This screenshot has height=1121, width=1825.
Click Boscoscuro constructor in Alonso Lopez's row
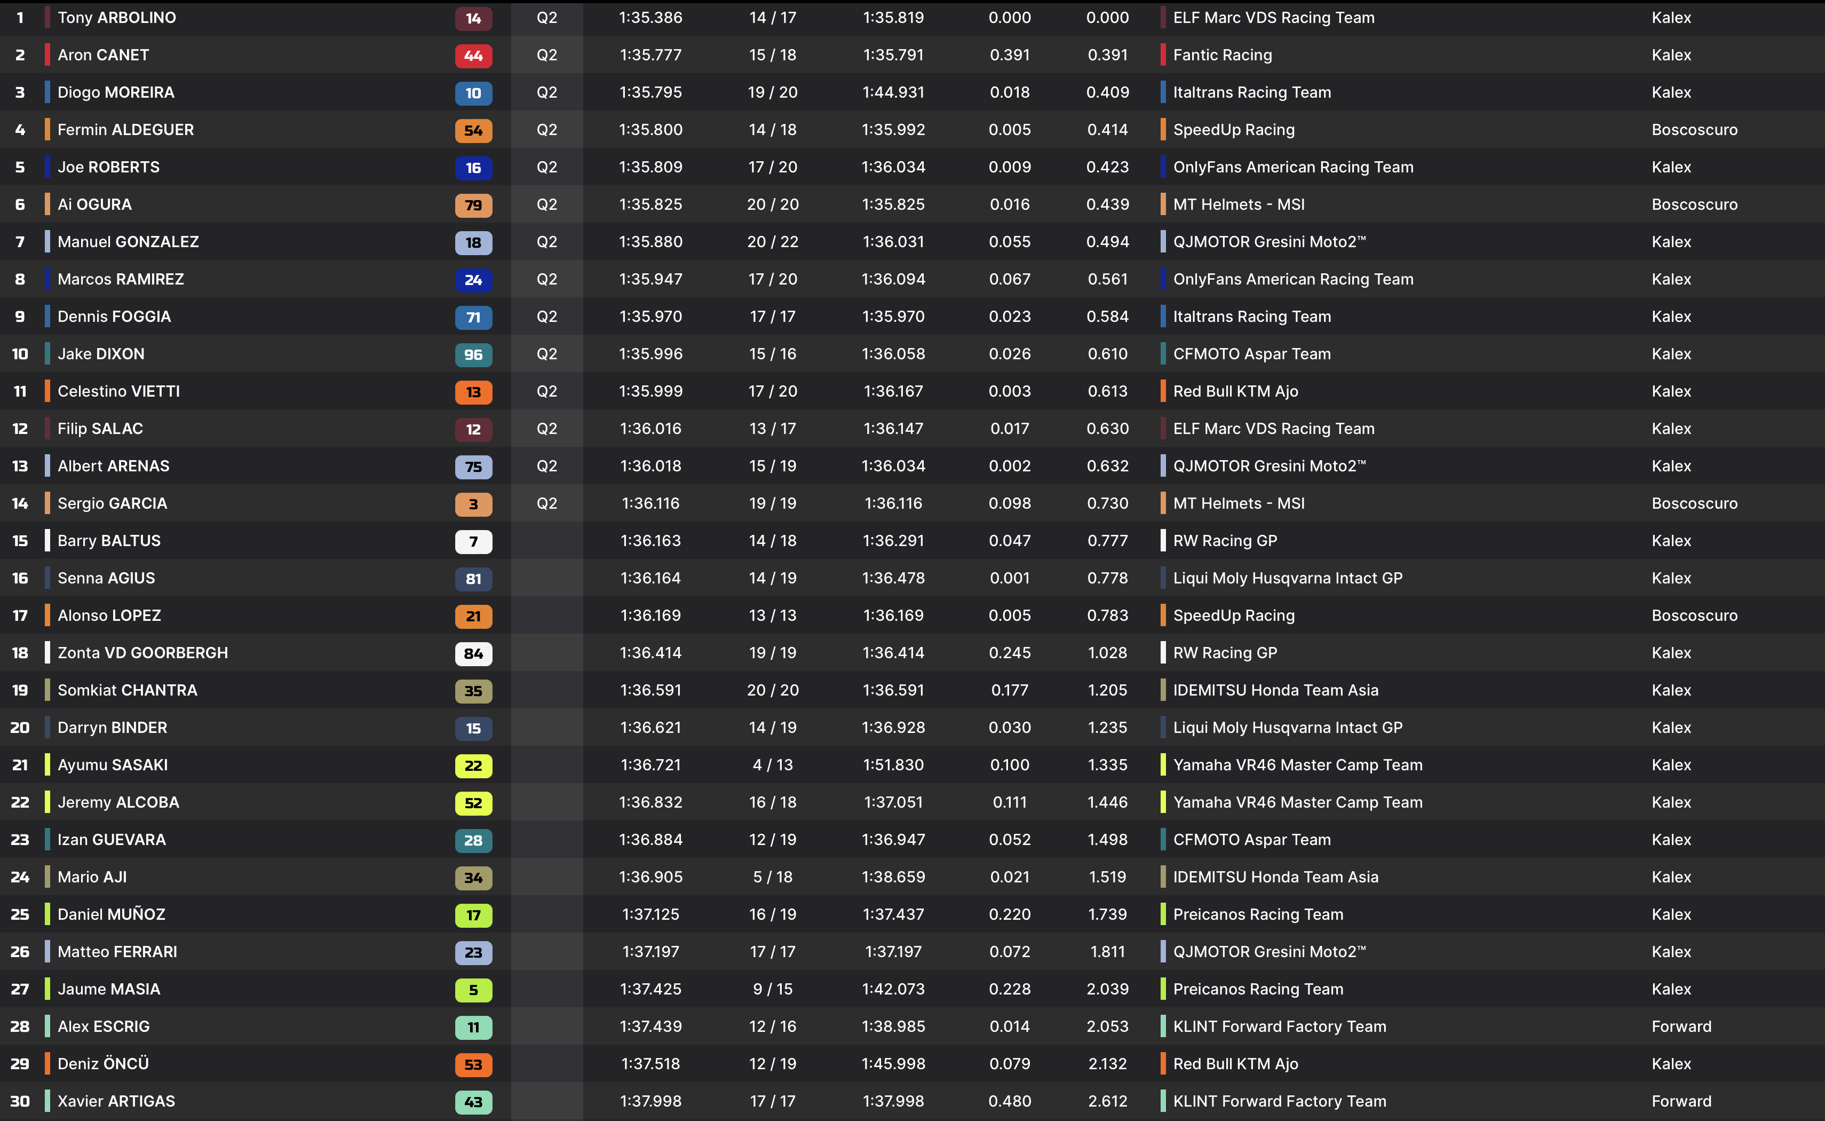point(1694,615)
